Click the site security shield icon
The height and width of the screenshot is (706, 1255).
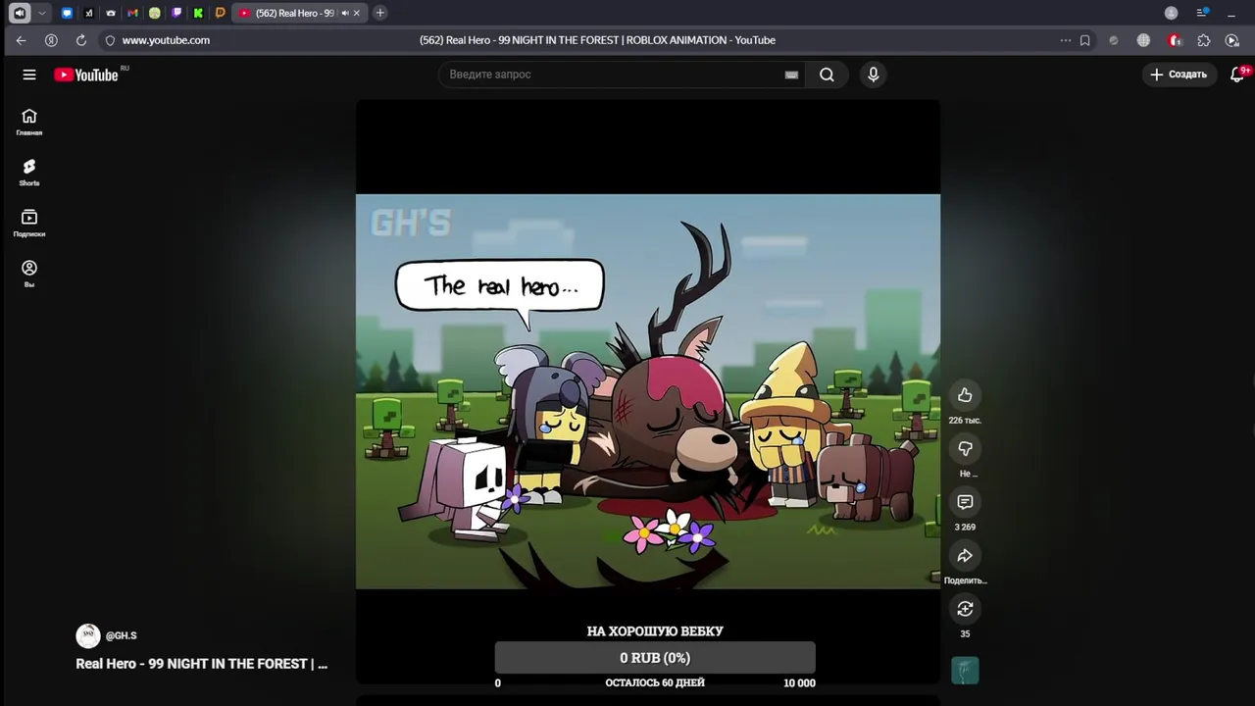tap(110, 40)
